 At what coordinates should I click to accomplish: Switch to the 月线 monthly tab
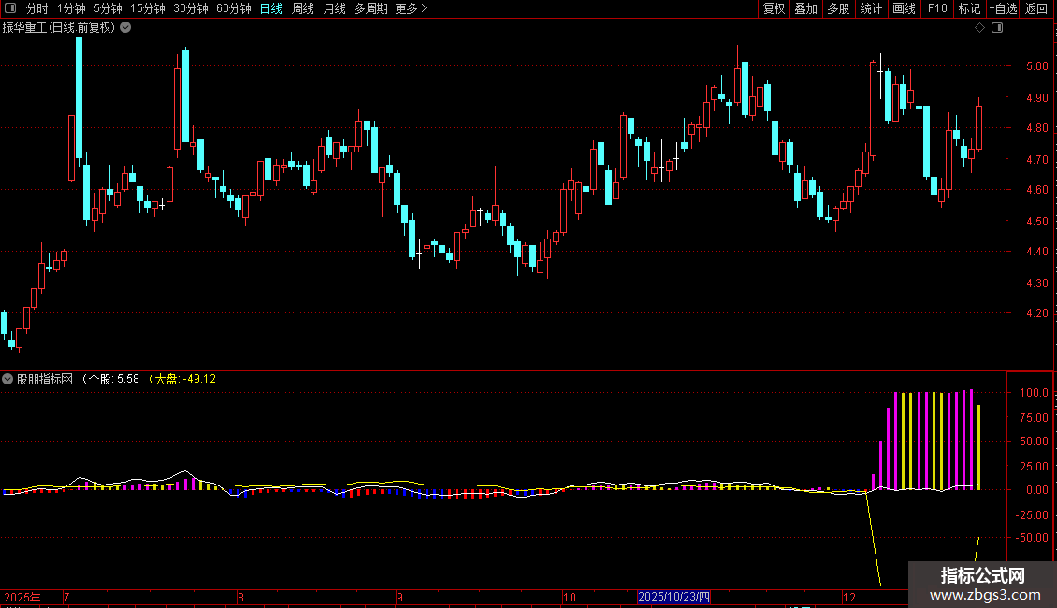[334, 8]
